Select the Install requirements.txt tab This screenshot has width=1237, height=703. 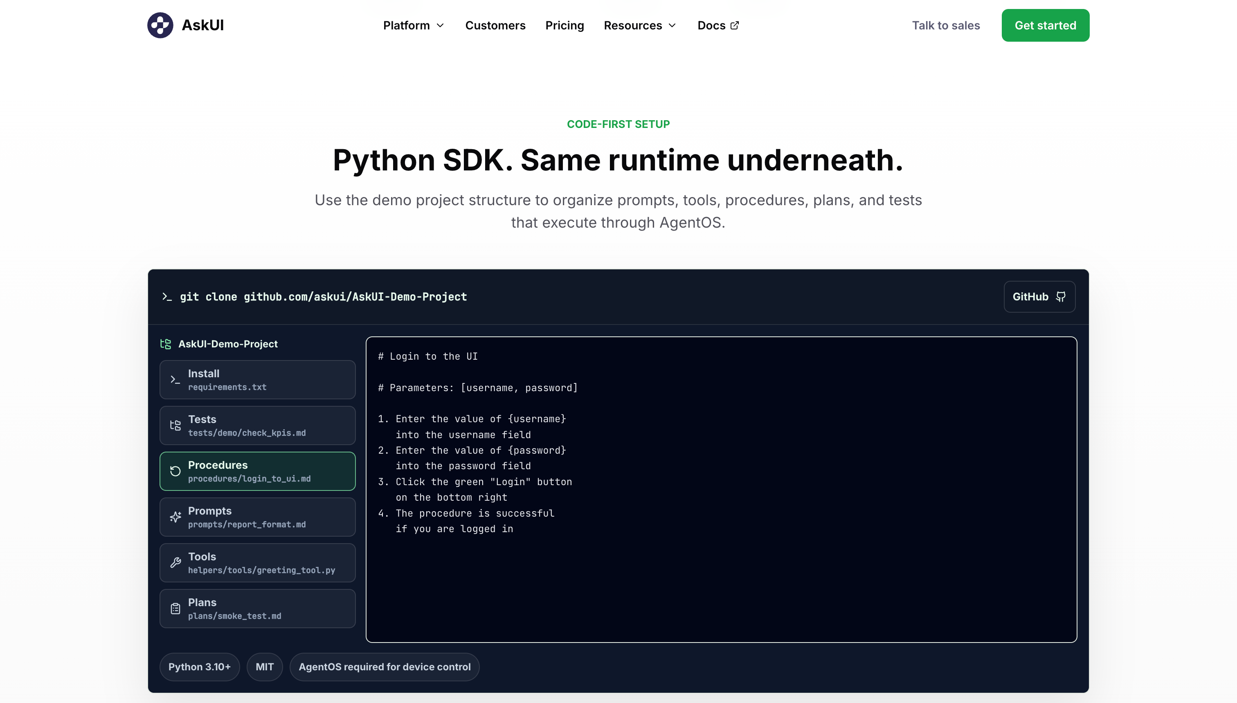click(258, 380)
